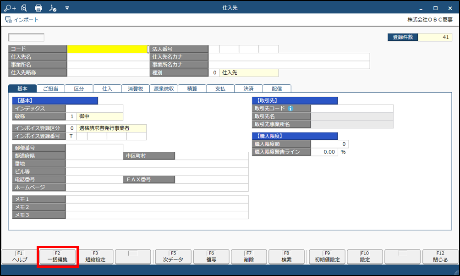Click the 登録件数 value 41
This screenshot has width=460, height=276.
435,37
